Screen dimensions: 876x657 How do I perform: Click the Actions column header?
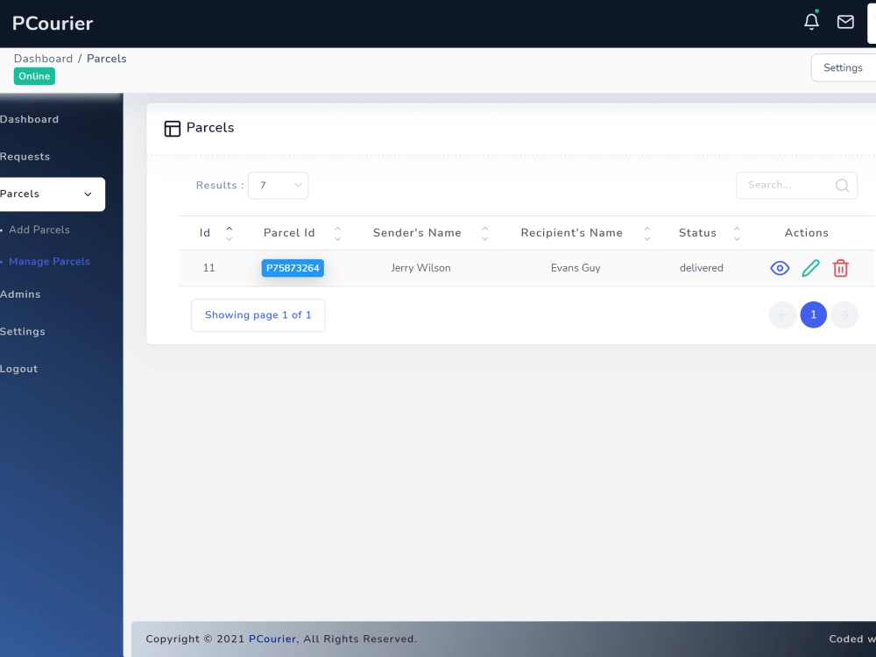(806, 233)
